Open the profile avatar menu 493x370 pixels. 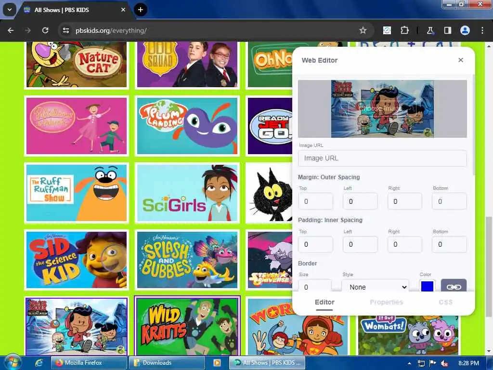pyautogui.click(x=465, y=30)
